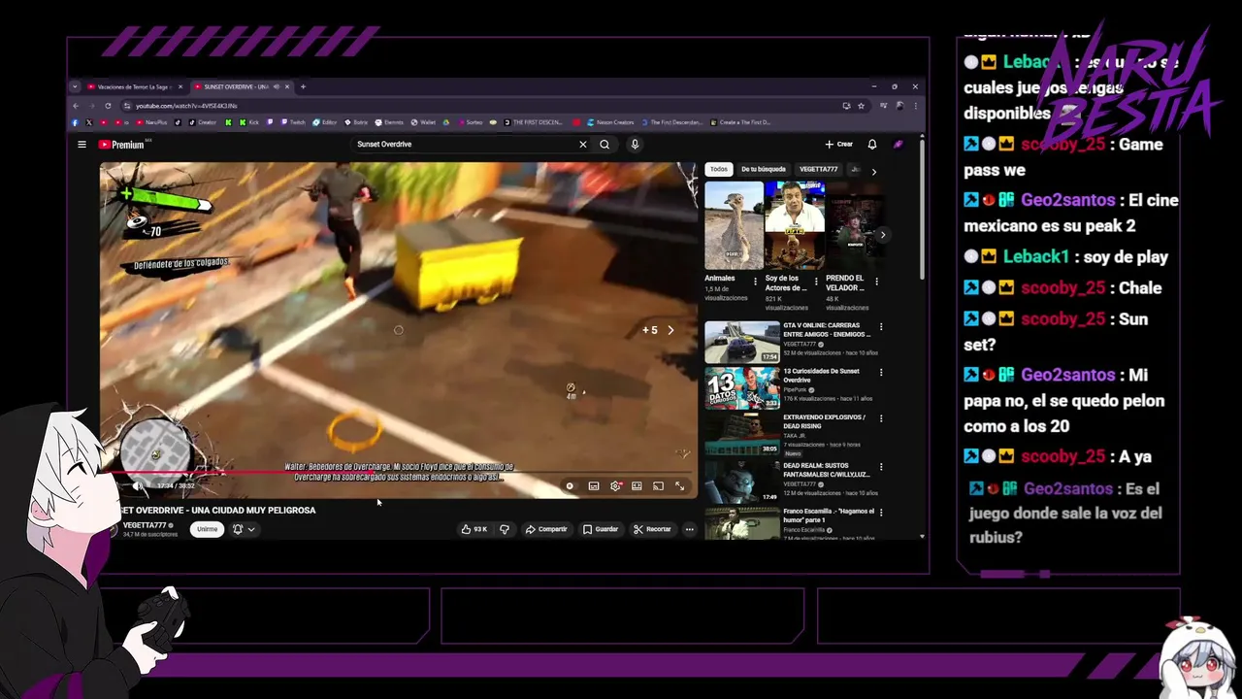The height and width of the screenshot is (699, 1242).
Task: Open options for DEAD REALM video
Action: pos(881,466)
